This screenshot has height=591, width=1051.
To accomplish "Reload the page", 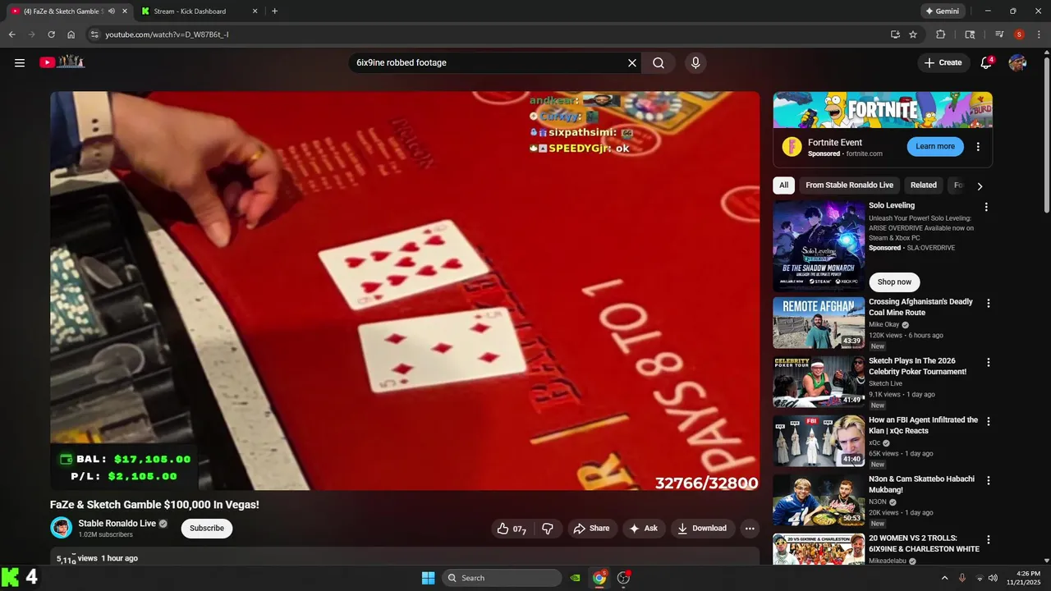I will point(51,34).
